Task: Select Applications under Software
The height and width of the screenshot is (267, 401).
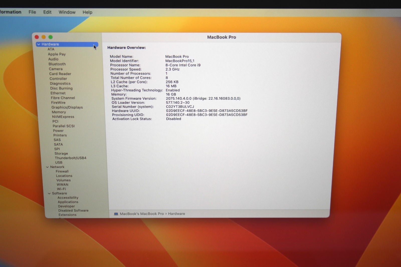Action: (x=68, y=202)
